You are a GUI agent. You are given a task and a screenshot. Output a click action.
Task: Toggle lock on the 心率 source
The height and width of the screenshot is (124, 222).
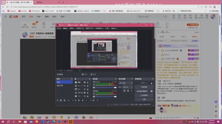click(x=88, y=96)
